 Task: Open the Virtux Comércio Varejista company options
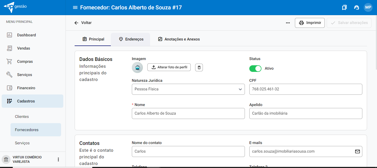58,159
